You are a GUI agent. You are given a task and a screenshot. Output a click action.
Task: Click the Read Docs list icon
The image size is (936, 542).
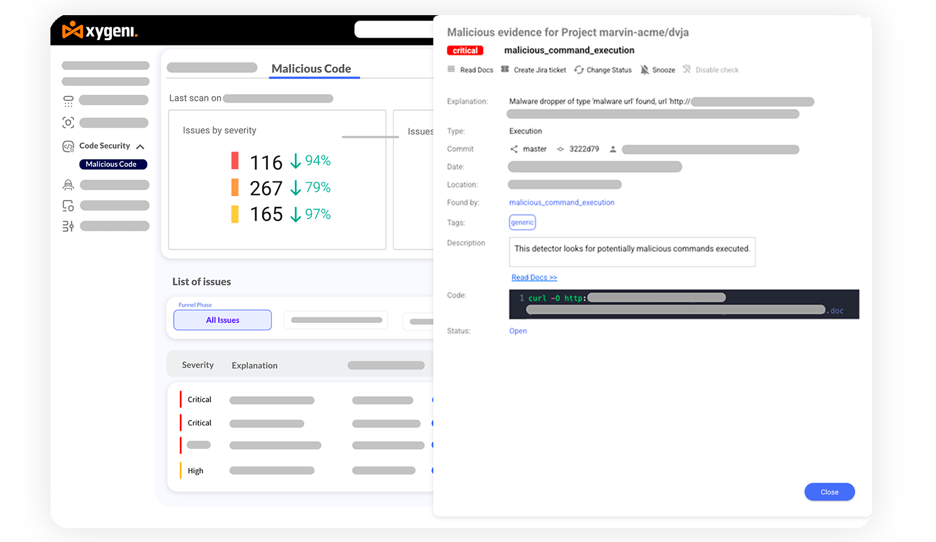451,69
